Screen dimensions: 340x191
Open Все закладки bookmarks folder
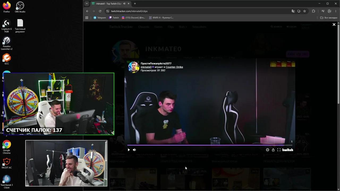(x=329, y=18)
